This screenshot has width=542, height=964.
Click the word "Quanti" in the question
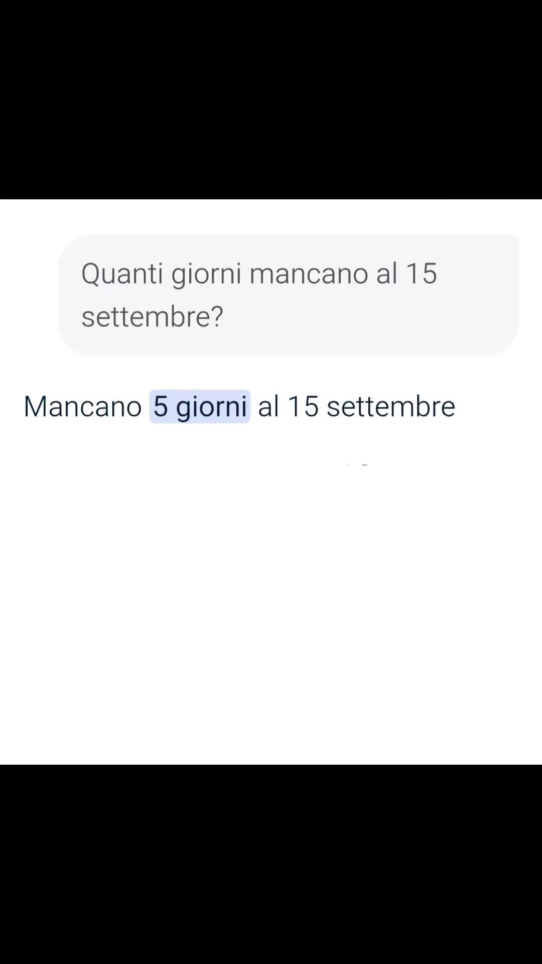click(122, 274)
